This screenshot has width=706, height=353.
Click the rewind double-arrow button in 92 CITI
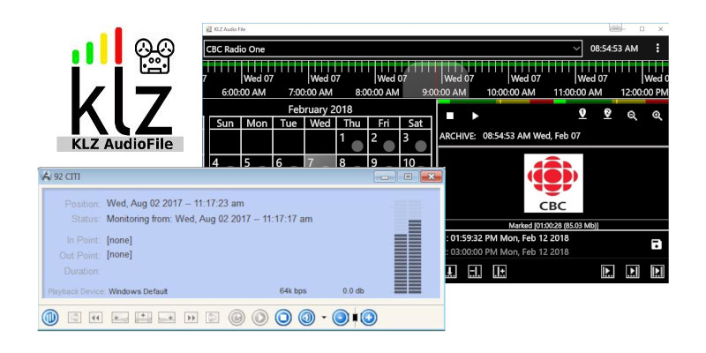[95, 318]
